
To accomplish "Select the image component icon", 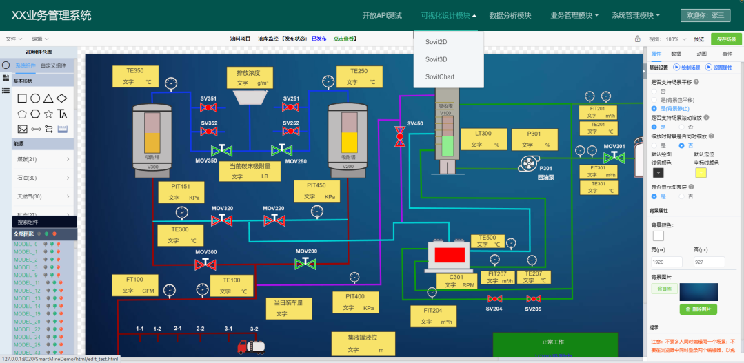I will click(22, 128).
